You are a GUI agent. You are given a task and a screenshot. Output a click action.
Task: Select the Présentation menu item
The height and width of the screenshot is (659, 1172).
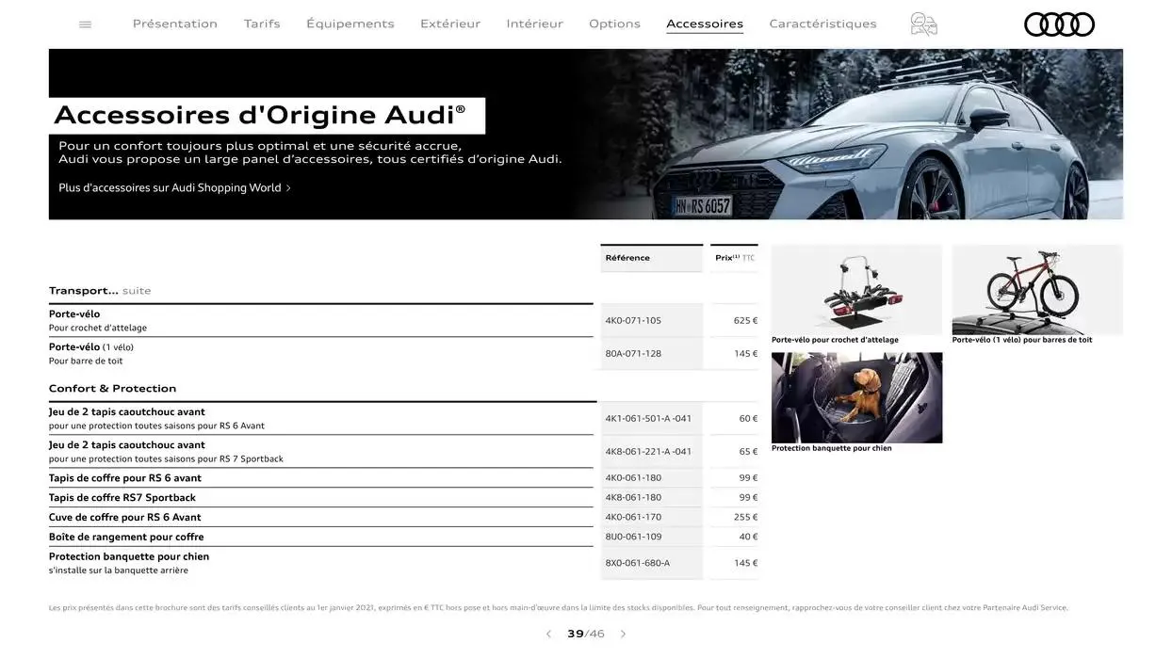pos(174,23)
